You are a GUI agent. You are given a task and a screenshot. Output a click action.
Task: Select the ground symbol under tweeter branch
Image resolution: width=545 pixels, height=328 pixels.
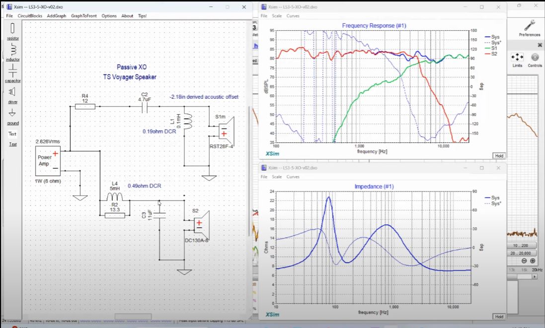click(209, 178)
